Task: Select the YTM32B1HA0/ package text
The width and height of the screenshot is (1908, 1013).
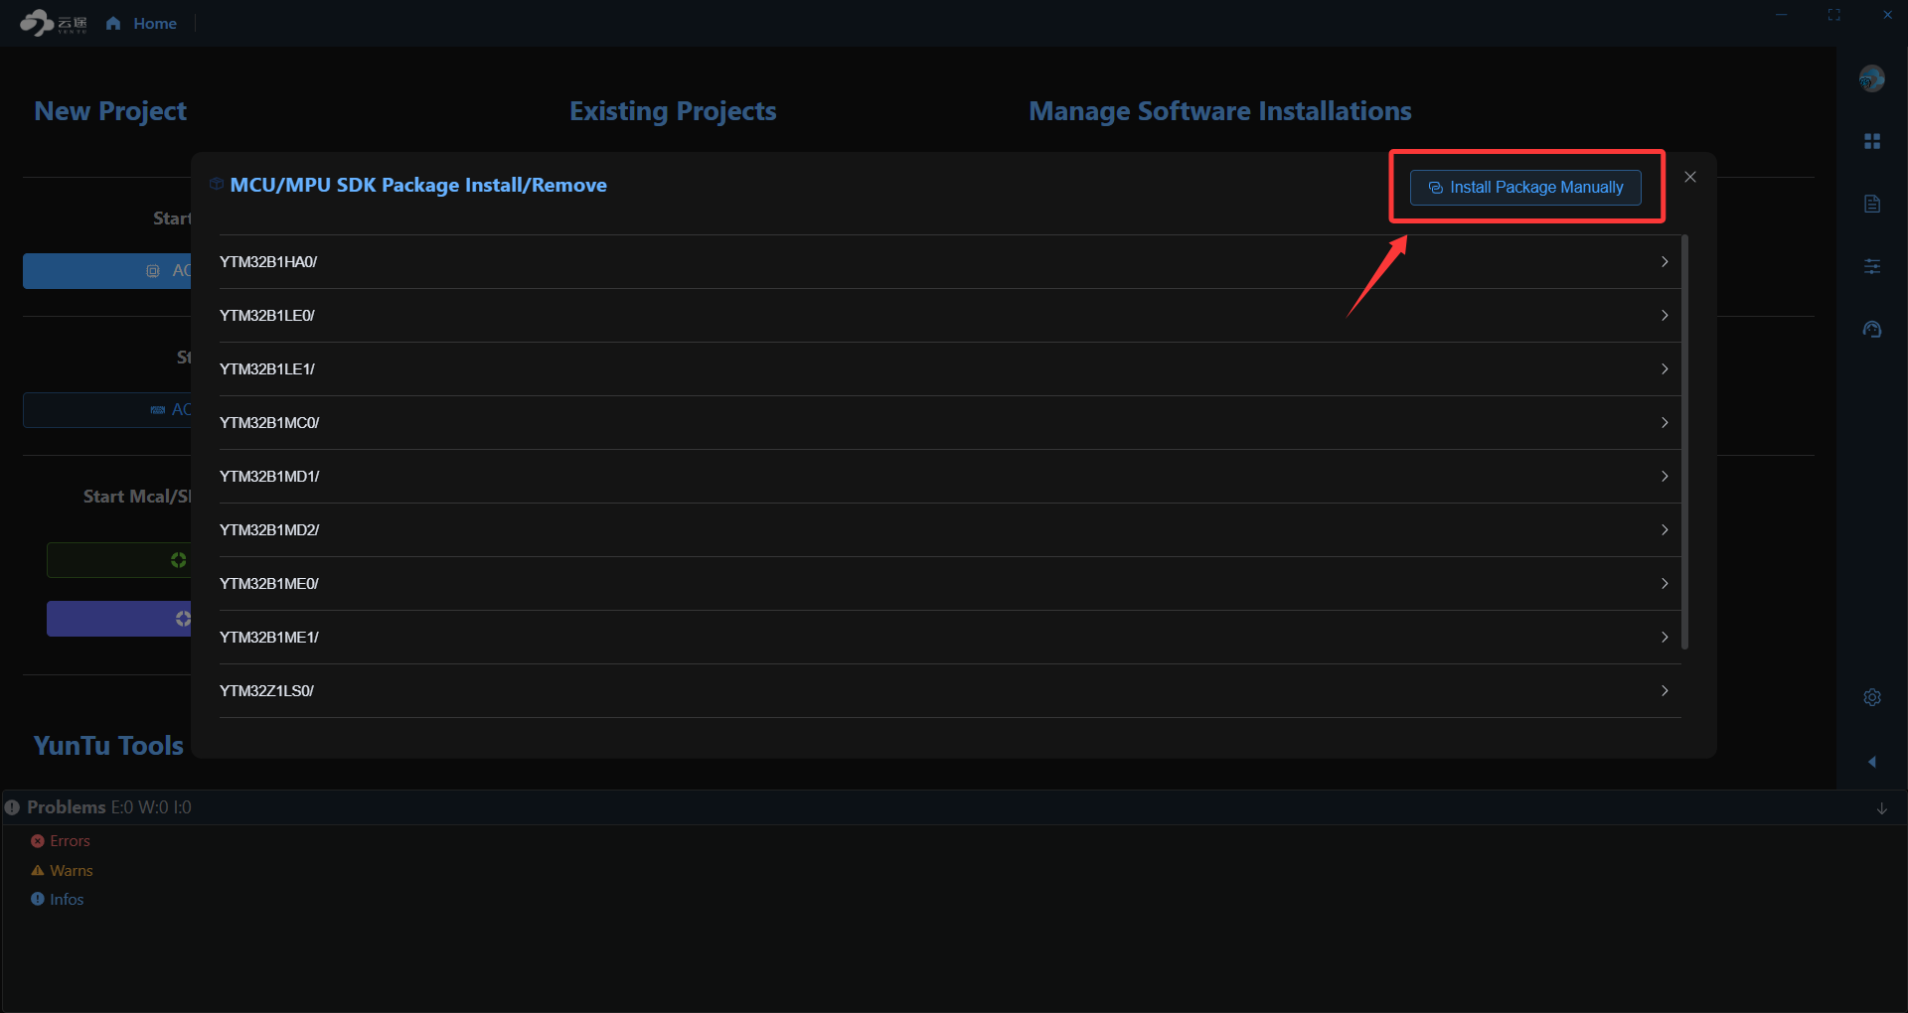Action: tap(268, 262)
